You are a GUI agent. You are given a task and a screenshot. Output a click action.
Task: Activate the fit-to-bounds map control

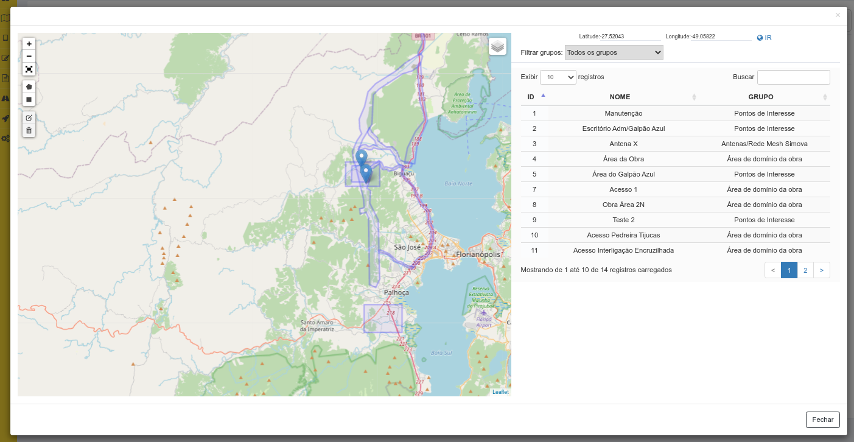click(x=29, y=69)
